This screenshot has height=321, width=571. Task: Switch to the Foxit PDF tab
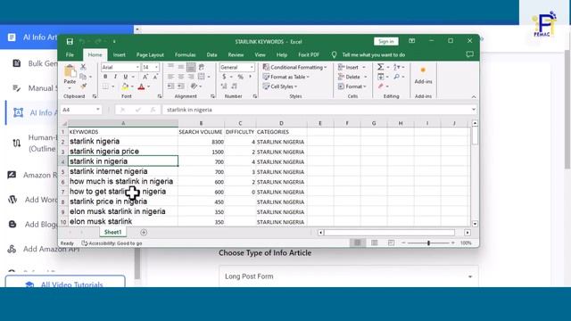pos(309,55)
